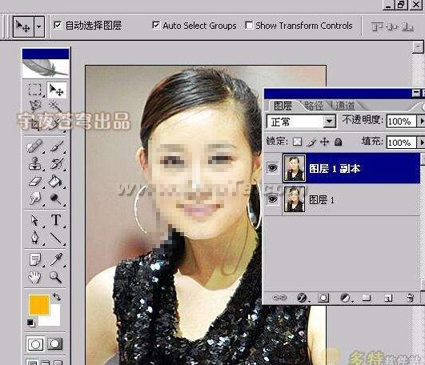Screen dimensions: 425x365
Task: Click the 不透明度 100% field
Action: coord(401,121)
